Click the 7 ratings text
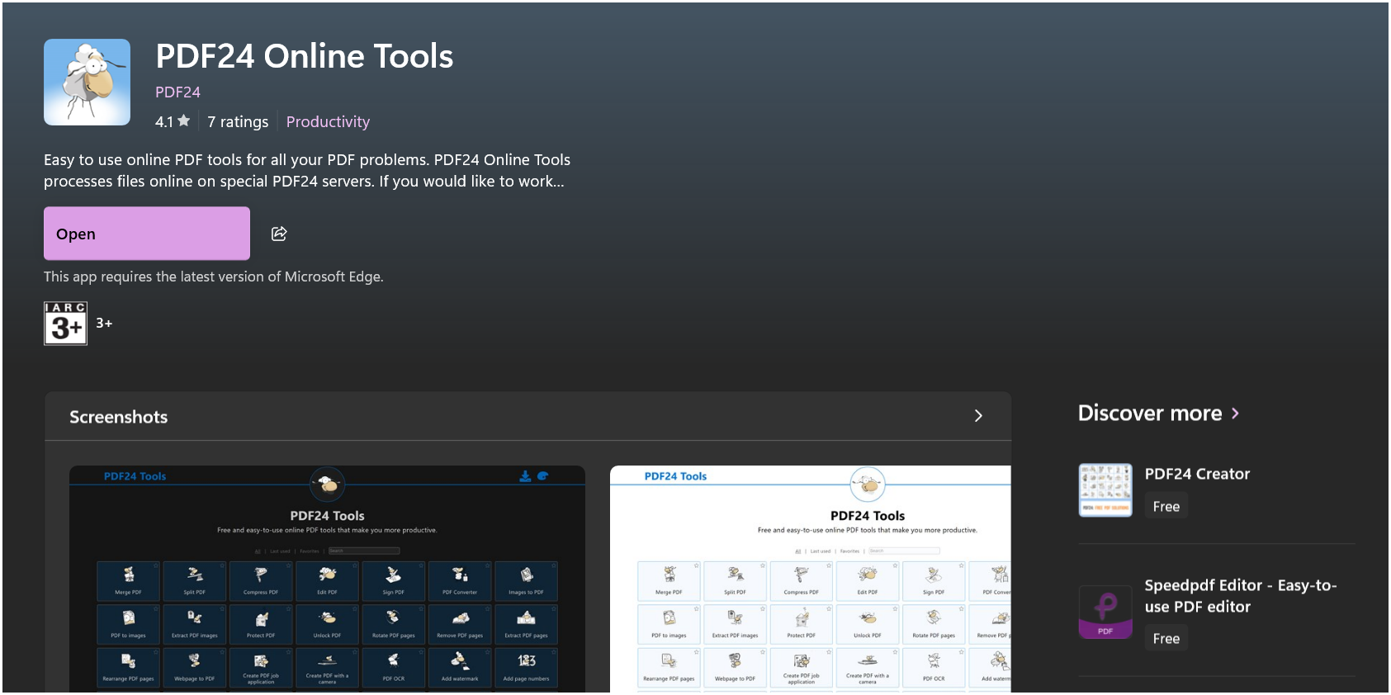1391x695 pixels. pos(238,122)
